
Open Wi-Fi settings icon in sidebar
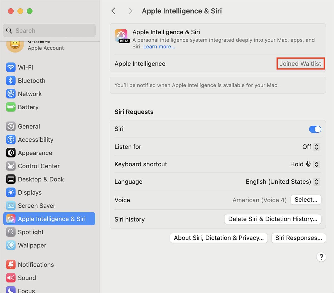(x=11, y=67)
